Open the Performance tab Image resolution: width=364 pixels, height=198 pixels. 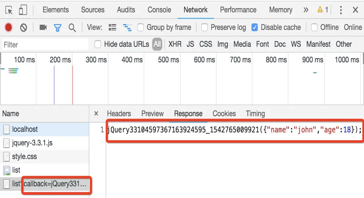(x=238, y=10)
